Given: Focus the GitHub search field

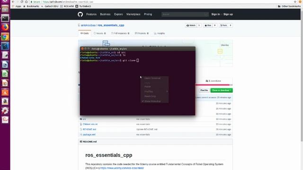Looking at the screenshot, I should coord(185,14).
